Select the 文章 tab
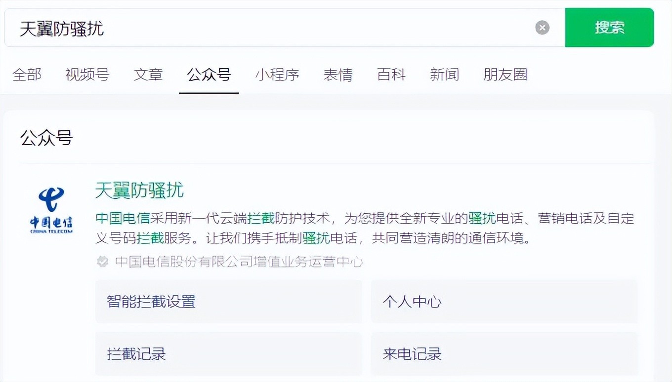672x382 pixels. [148, 75]
